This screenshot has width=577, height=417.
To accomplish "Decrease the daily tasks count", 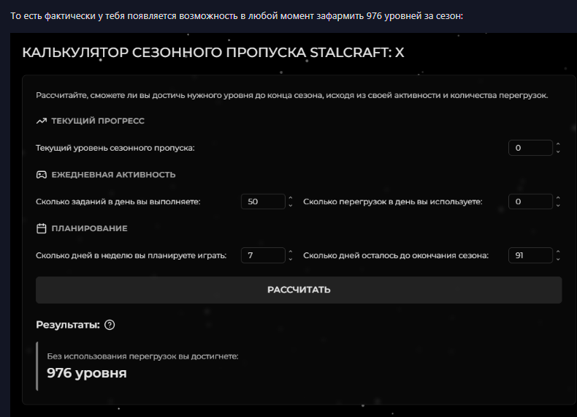I will [x=291, y=206].
